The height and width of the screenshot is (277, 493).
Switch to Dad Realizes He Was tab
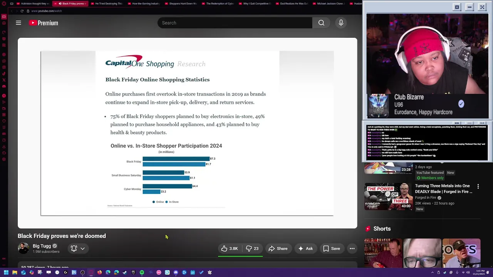(291, 3)
